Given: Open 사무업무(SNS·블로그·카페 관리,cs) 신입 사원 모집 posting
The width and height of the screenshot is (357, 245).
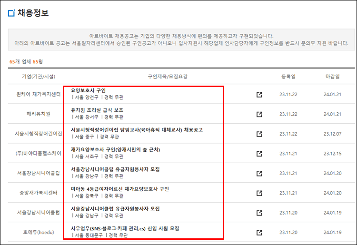Looking at the screenshot, I should click(125, 228).
